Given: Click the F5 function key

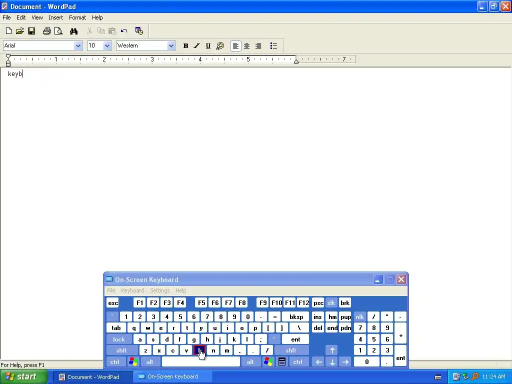Looking at the screenshot, I should tap(201, 302).
